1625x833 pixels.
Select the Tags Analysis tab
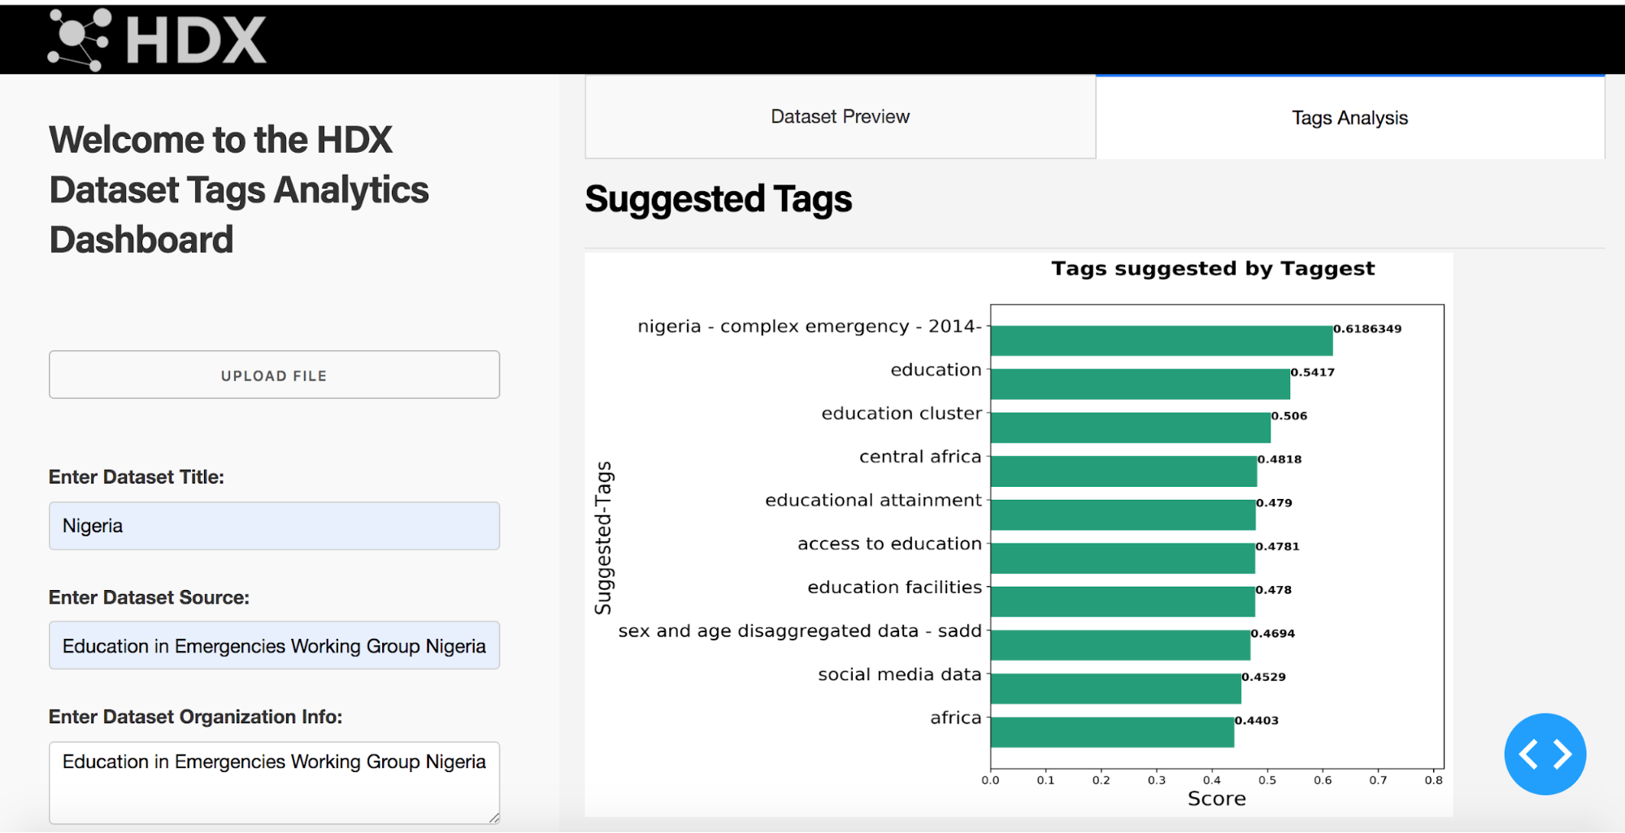coord(1349,118)
